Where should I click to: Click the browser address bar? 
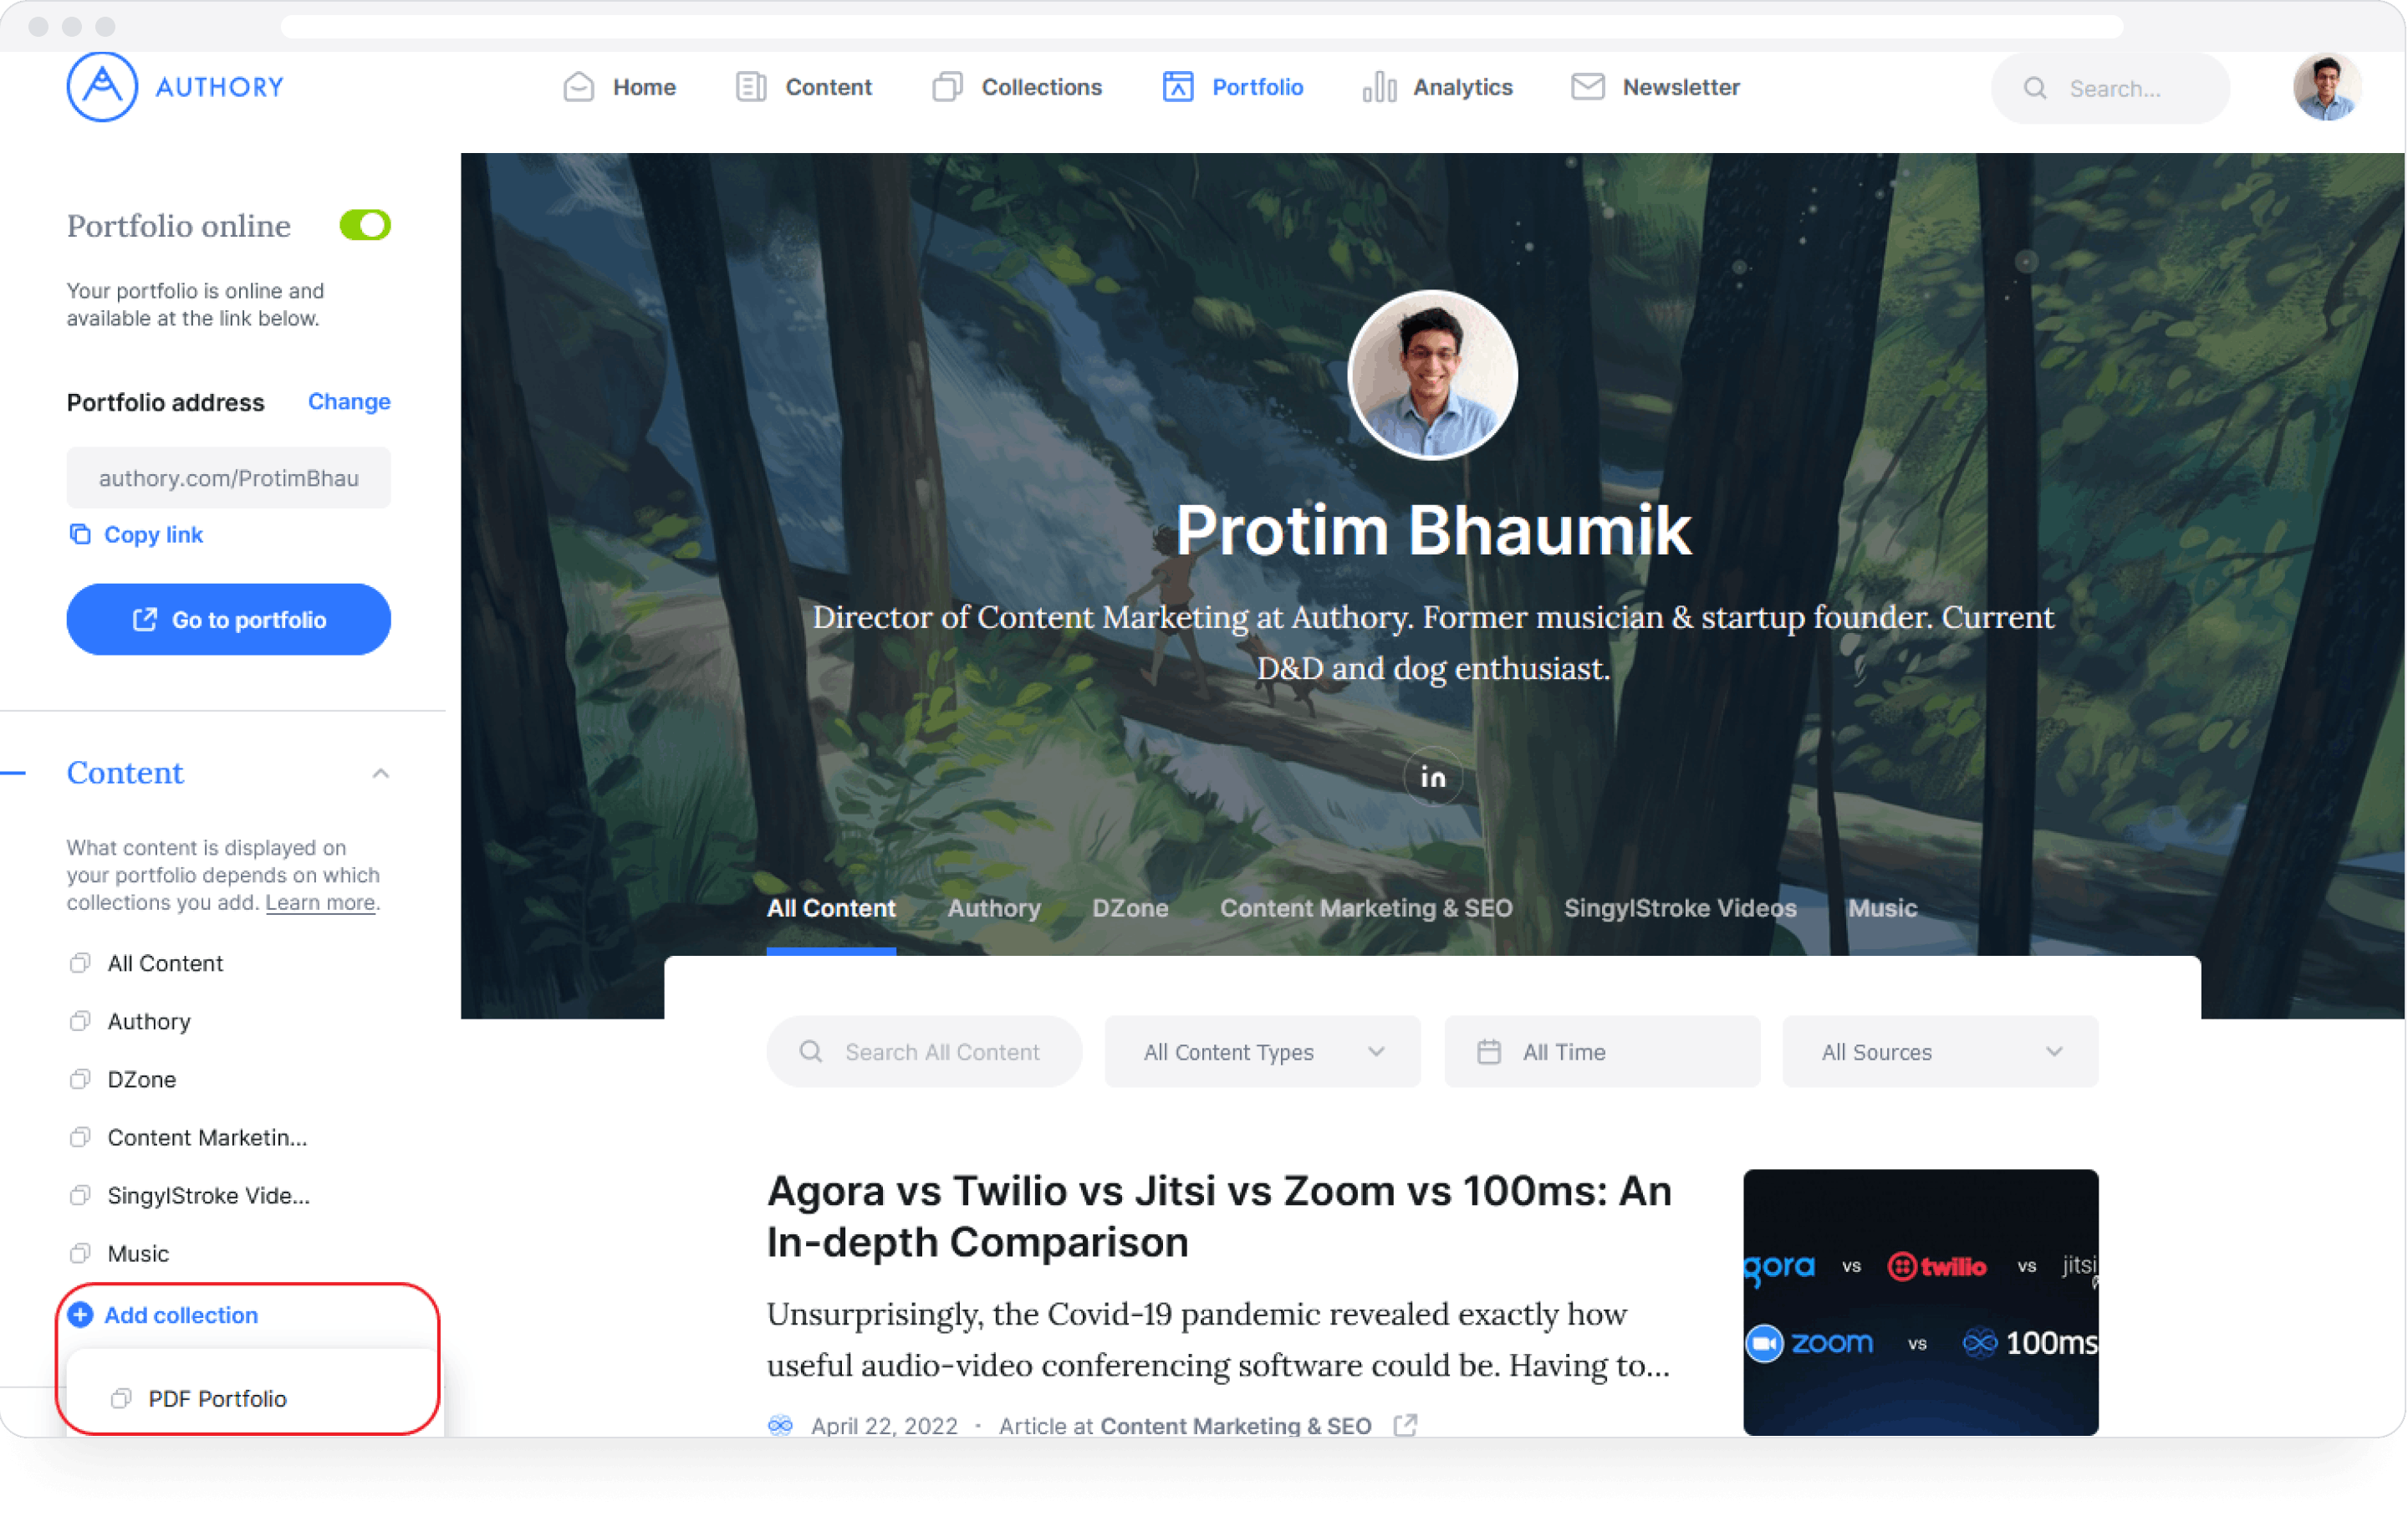click(1201, 26)
